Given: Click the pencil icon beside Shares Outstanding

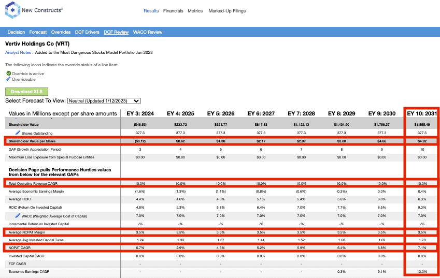Looking at the screenshot, I should pyautogui.click(x=18, y=133).
